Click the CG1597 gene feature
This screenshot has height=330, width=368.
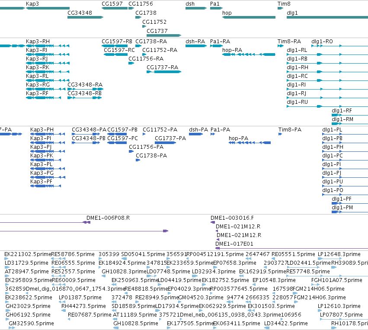(115, 8)
